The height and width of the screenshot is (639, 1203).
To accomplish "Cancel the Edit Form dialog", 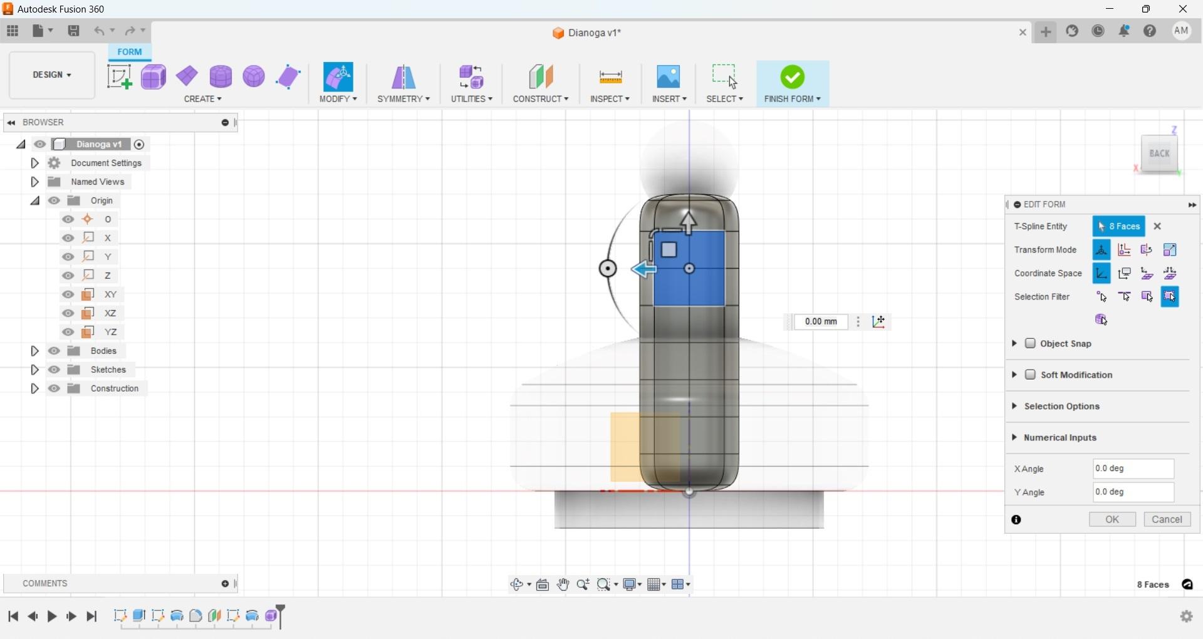I will tap(1167, 519).
